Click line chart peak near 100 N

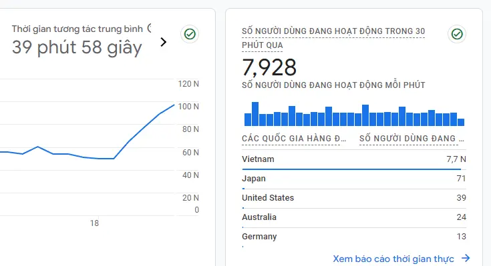tap(174, 105)
